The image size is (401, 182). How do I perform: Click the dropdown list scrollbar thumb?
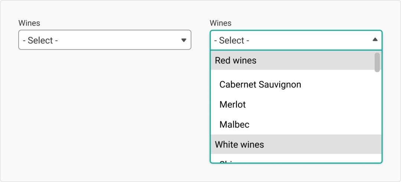[377, 62]
